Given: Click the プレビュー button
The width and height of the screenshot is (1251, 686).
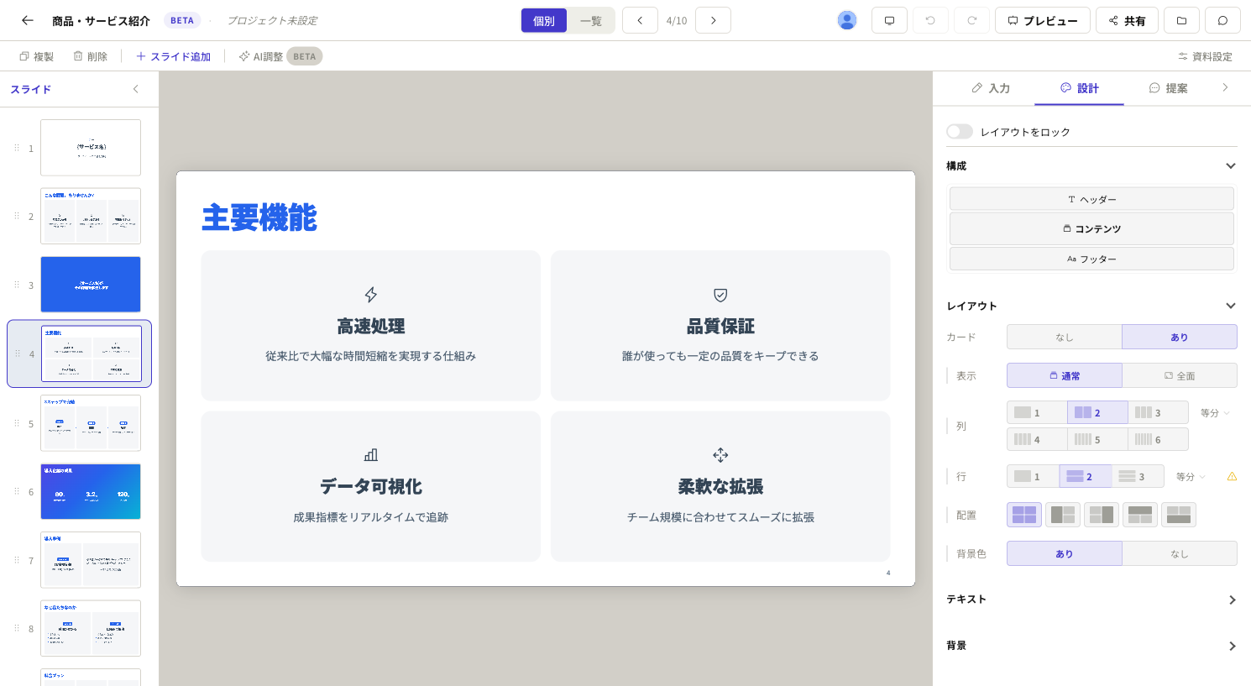Looking at the screenshot, I should click(1043, 20).
